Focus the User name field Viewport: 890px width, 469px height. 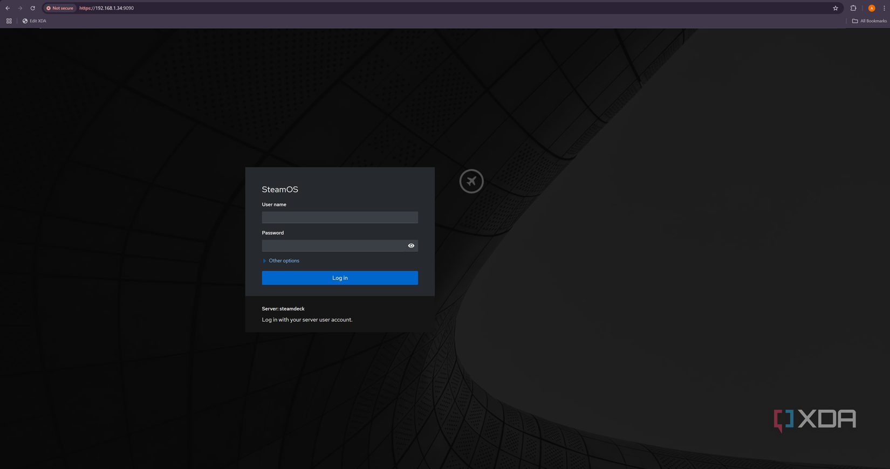pos(340,217)
